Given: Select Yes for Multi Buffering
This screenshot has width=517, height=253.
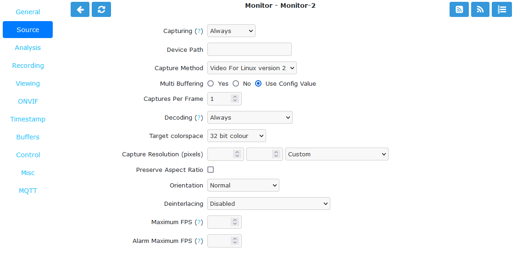Looking at the screenshot, I should pyautogui.click(x=211, y=84).
